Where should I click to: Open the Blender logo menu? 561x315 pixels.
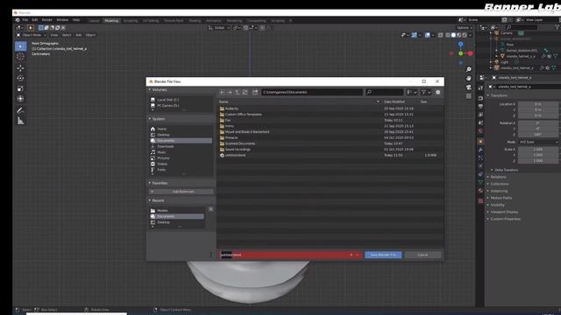point(18,20)
